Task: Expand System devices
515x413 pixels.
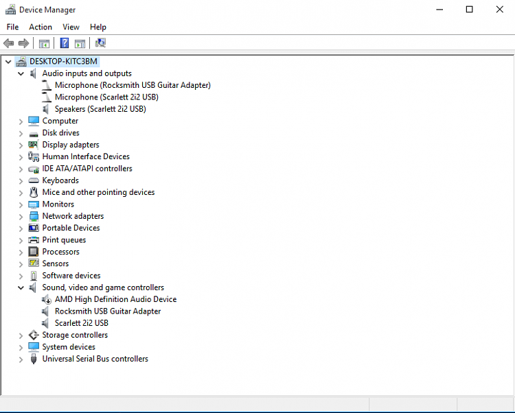Action: coord(21,348)
